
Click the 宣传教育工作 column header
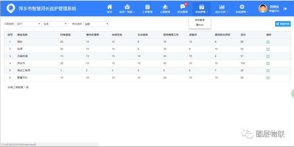click(x=171, y=35)
